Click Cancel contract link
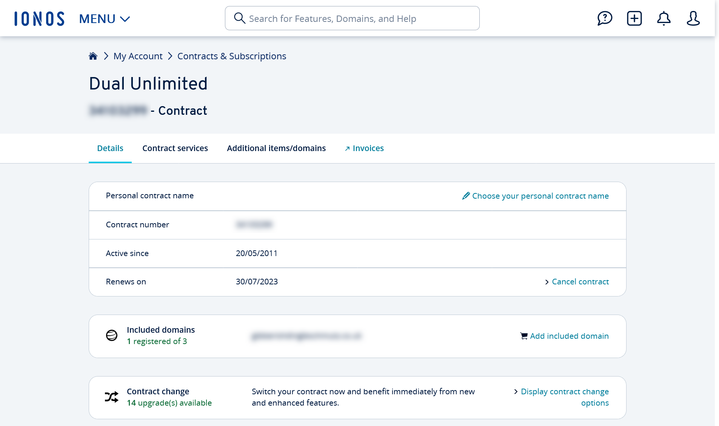 [x=580, y=282]
